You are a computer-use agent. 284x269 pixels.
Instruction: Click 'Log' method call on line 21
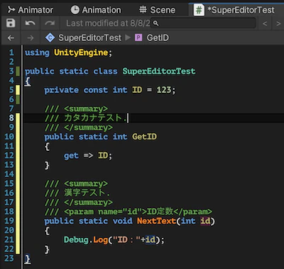tap(100, 240)
